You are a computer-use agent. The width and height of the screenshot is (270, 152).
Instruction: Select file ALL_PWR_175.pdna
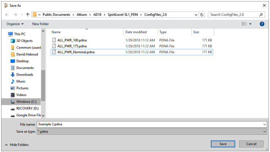(x=72, y=46)
